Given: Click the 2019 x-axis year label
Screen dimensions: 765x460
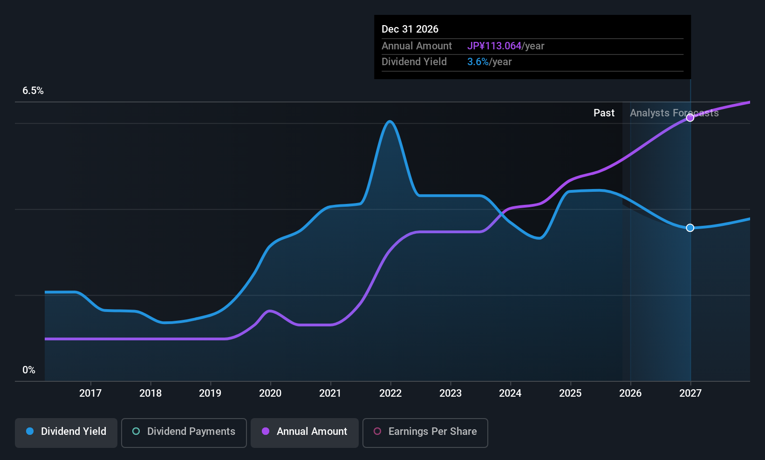Looking at the screenshot, I should pyautogui.click(x=210, y=393).
